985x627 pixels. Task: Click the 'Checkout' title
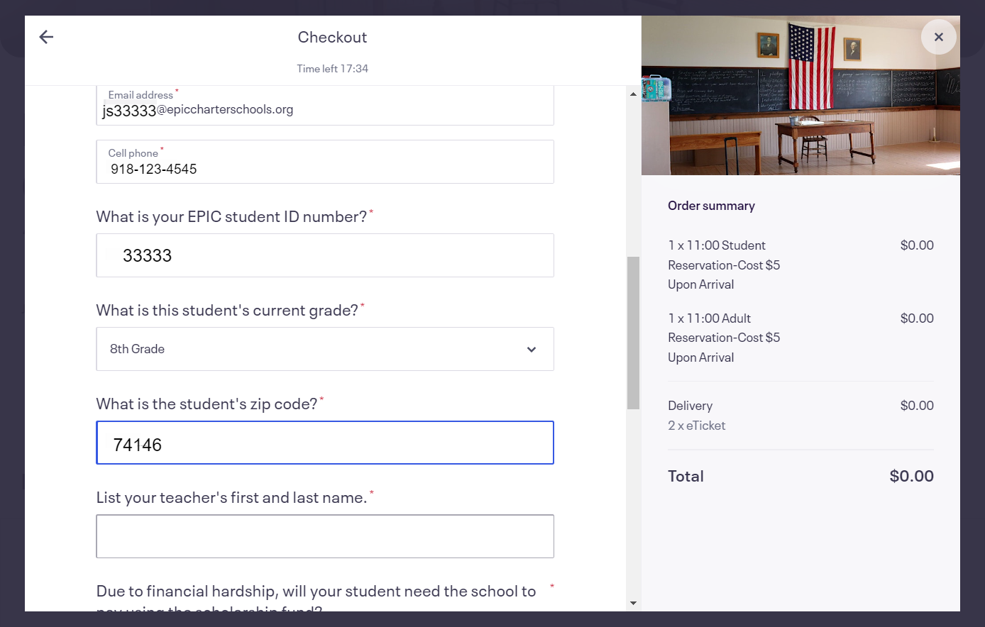[x=332, y=37]
